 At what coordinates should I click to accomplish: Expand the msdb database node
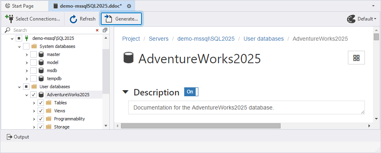(27, 70)
